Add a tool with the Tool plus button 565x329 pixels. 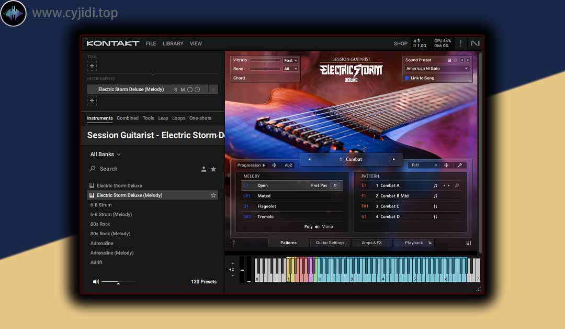point(92,65)
